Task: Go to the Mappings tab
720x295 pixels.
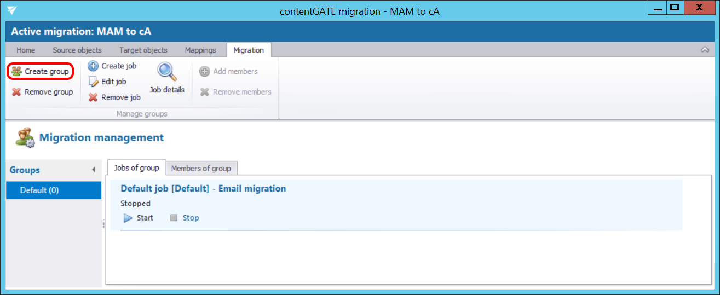Action: pyautogui.click(x=200, y=50)
